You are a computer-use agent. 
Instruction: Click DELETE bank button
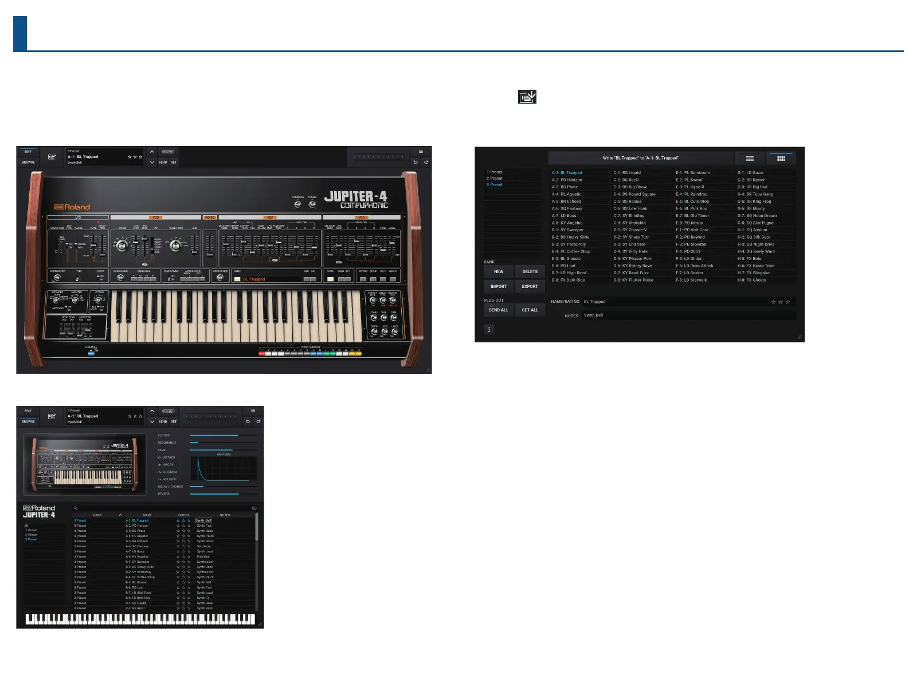tap(530, 271)
